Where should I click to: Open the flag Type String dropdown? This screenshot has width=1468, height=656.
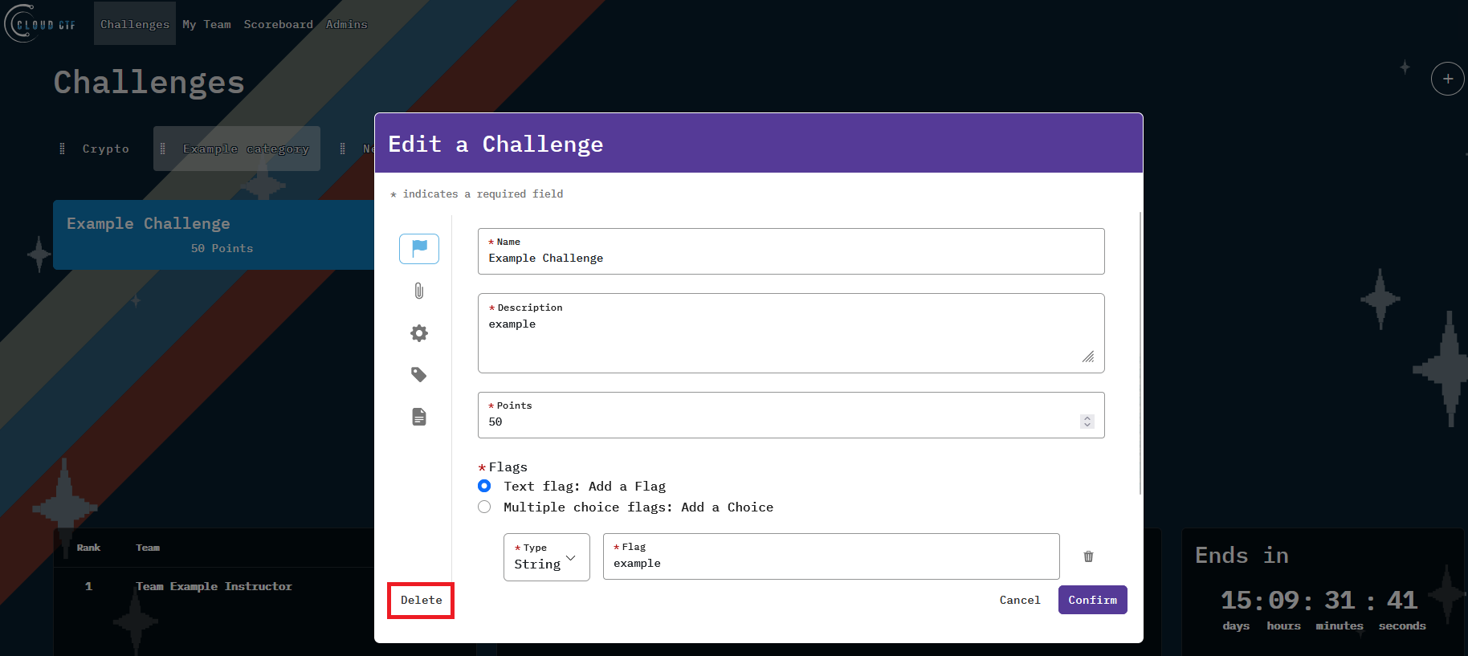(547, 557)
